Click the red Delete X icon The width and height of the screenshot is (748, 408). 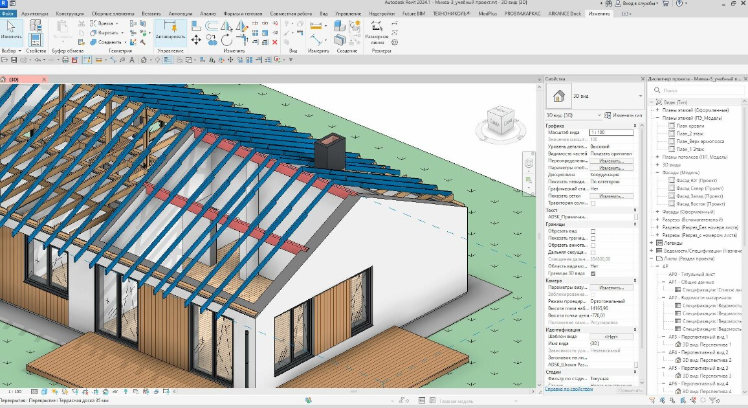pos(275,43)
